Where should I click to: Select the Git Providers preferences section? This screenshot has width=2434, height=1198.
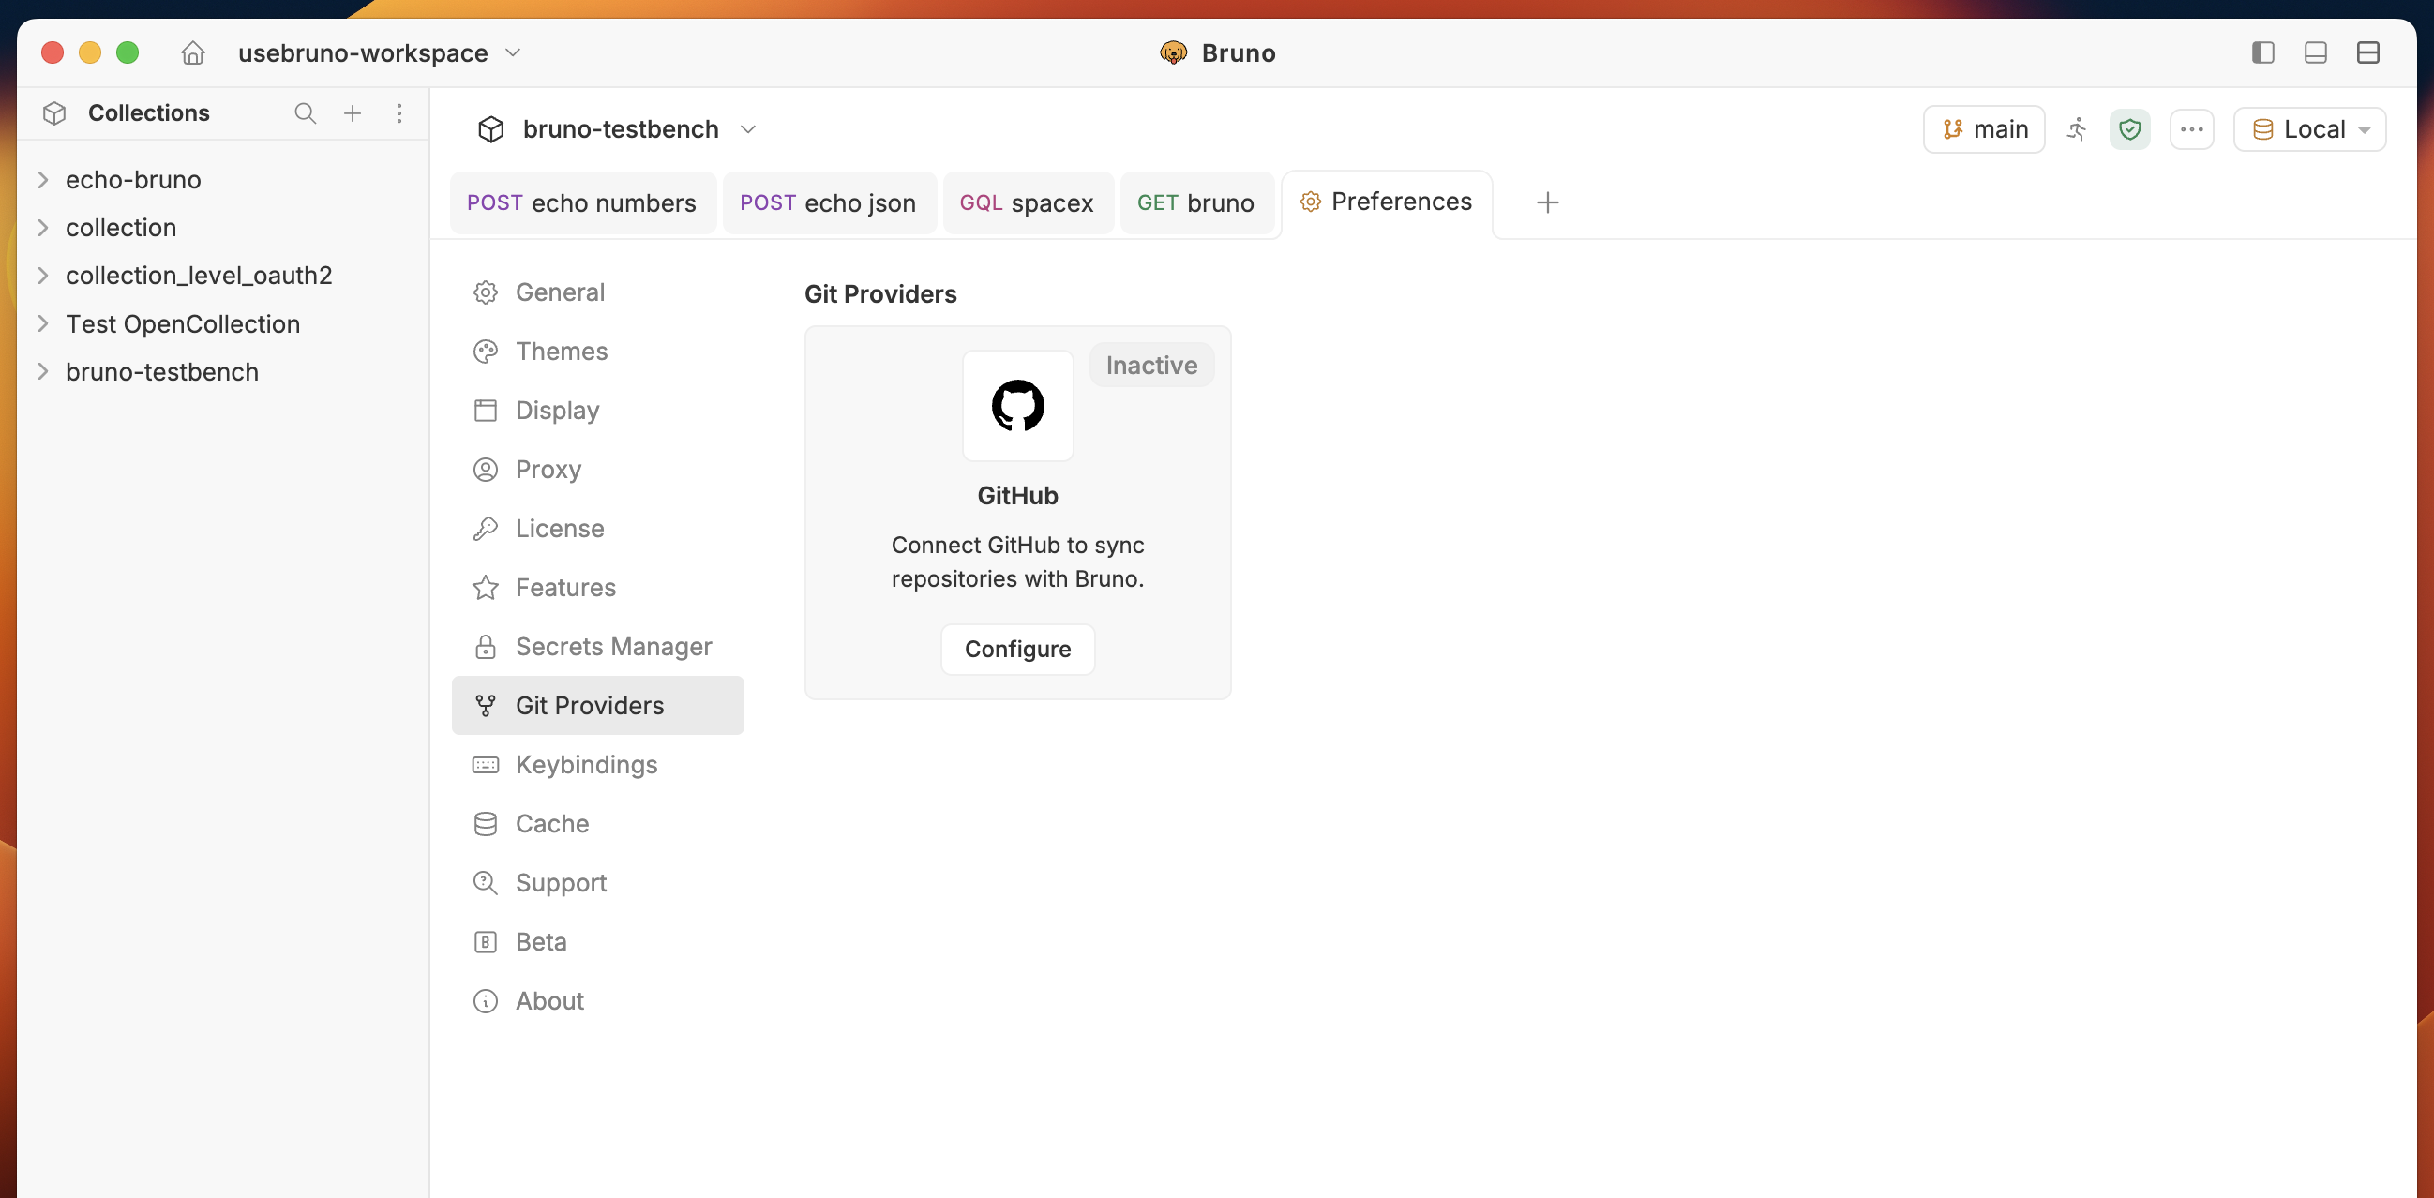[589, 705]
